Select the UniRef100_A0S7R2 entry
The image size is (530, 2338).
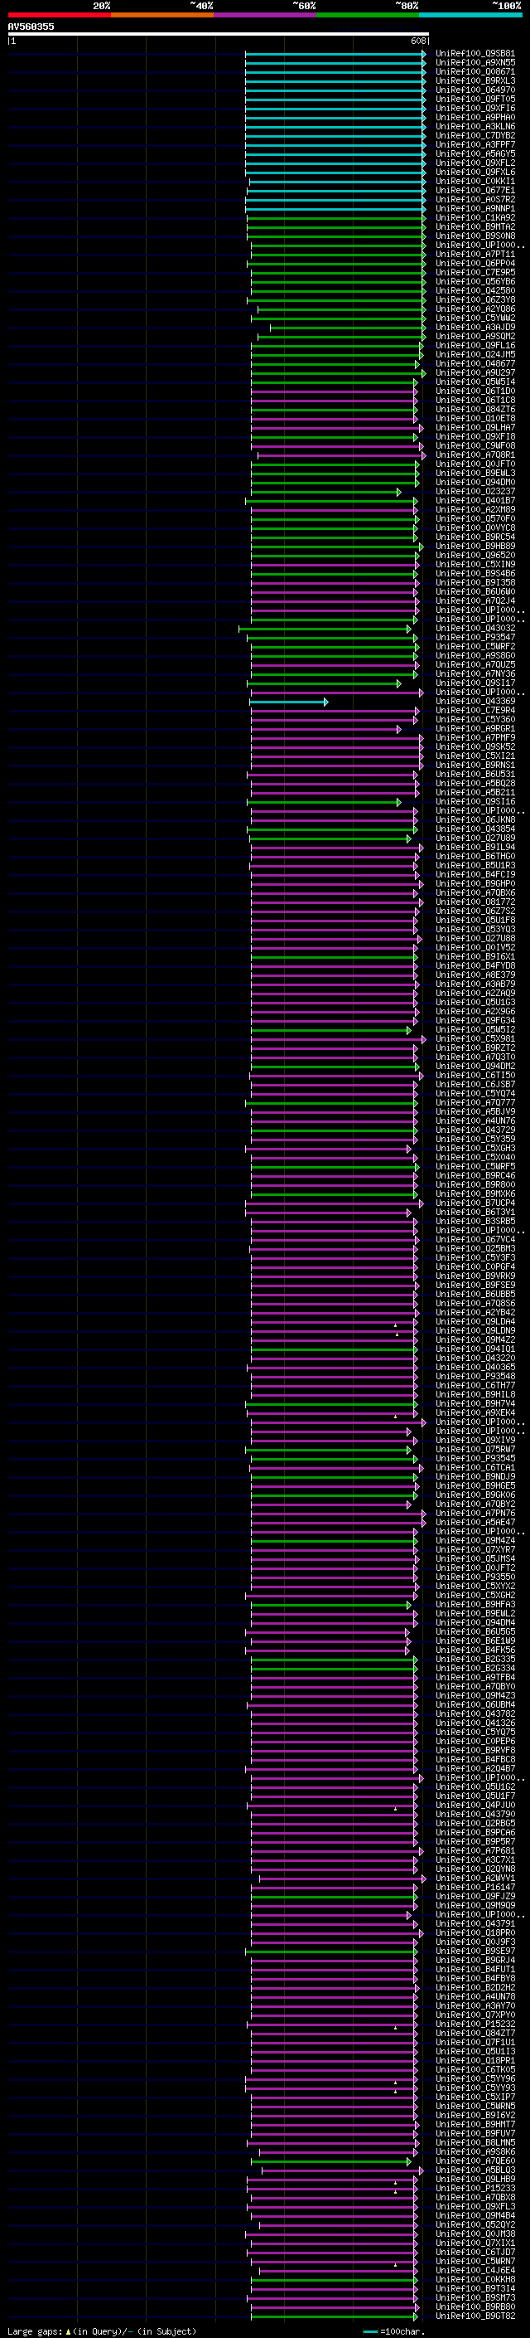(x=475, y=200)
